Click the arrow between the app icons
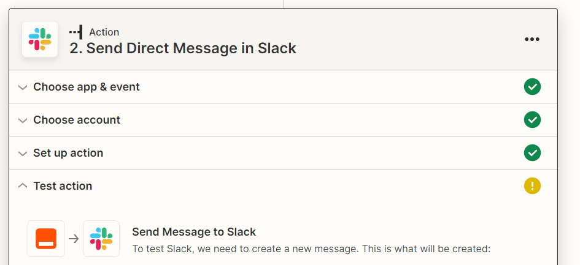 tap(74, 239)
